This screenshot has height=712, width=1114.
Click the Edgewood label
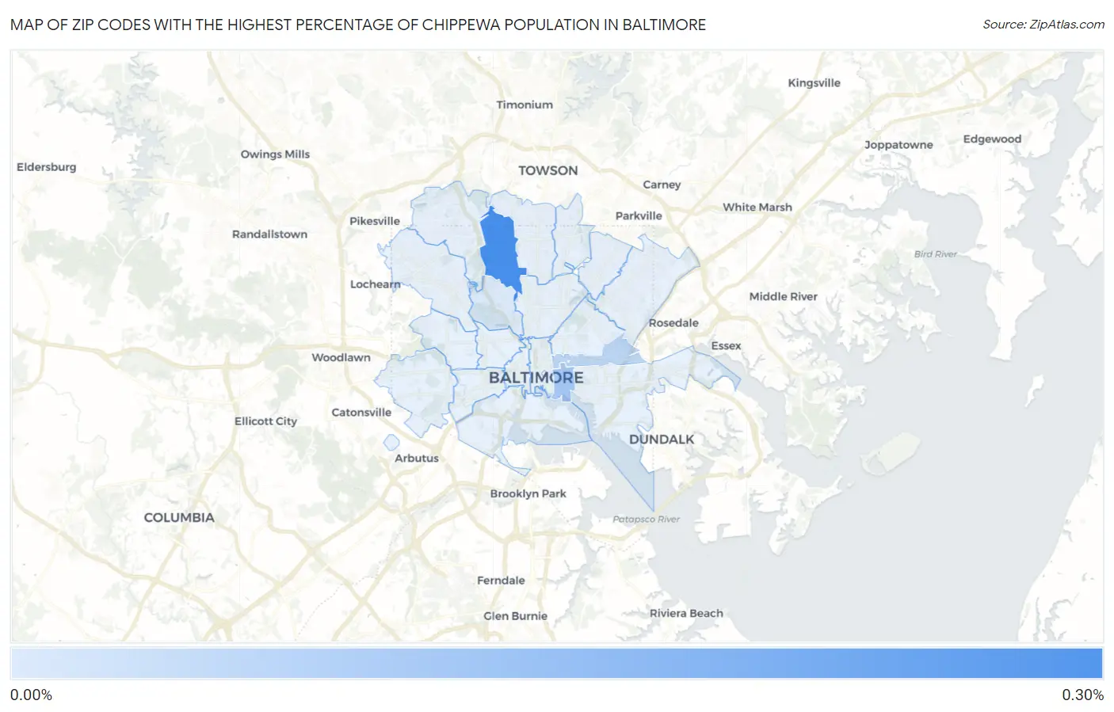click(x=992, y=139)
